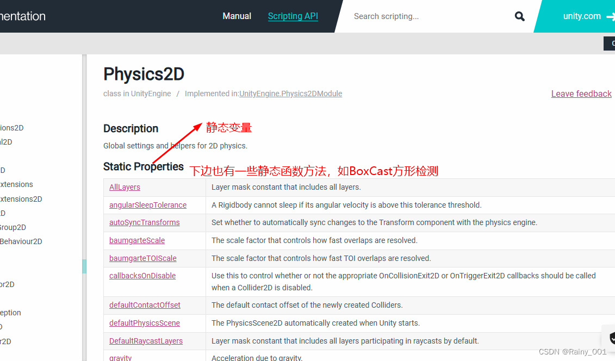Image resolution: width=615 pixels, height=361 pixels.
Task: Focus the Search scripting input field
Action: 430,16
